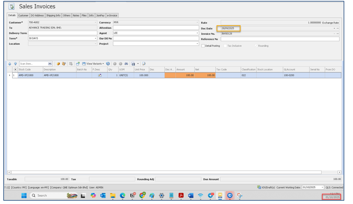Enable the Detail Posting checkbox
The height and width of the screenshot is (204, 353).
(203, 46)
